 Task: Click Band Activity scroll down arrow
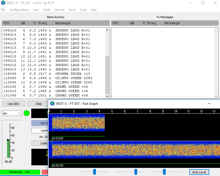click(x=107, y=96)
